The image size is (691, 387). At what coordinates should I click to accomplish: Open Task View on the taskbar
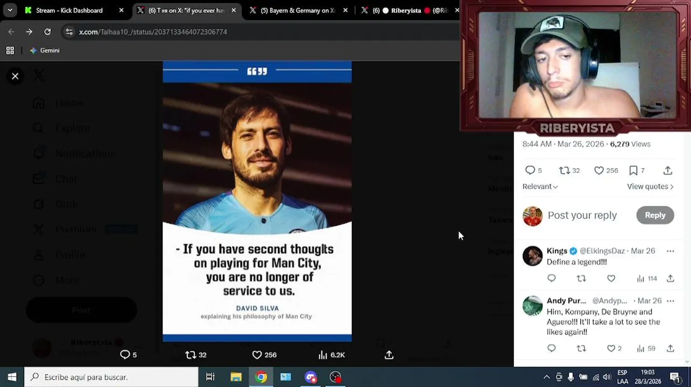(x=210, y=377)
